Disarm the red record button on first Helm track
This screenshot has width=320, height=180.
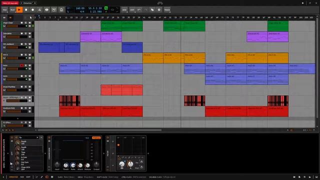21,65
